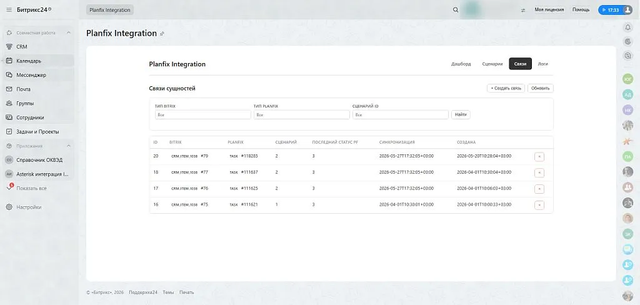Open user profile avatar top right

click(627, 10)
